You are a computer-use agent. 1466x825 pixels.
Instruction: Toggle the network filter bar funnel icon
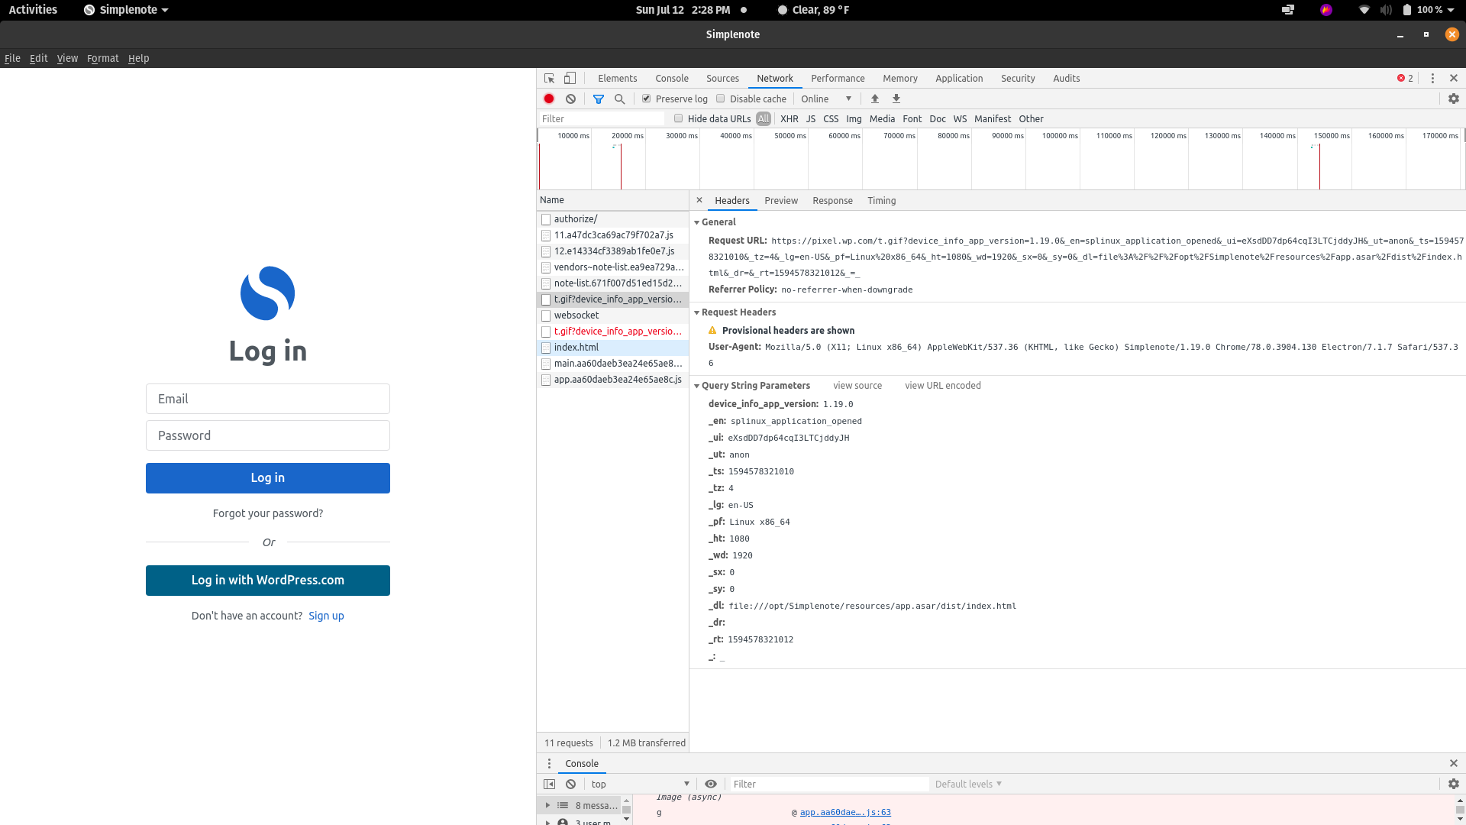(x=599, y=99)
